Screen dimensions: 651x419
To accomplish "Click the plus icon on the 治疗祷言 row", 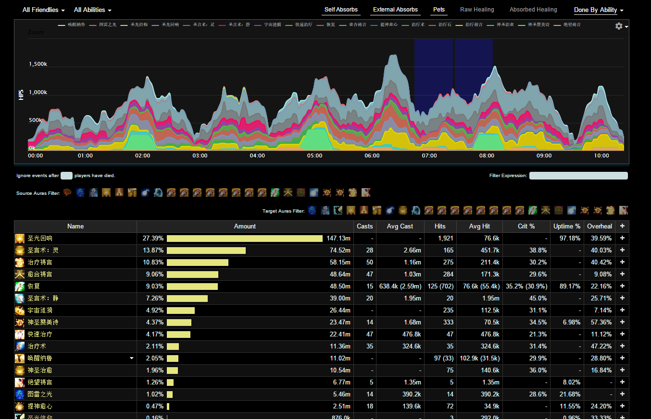I will [622, 263].
